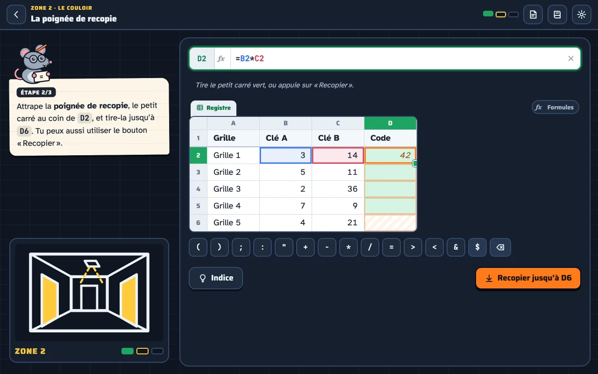
Task: Select column D header
Action: click(x=390, y=123)
